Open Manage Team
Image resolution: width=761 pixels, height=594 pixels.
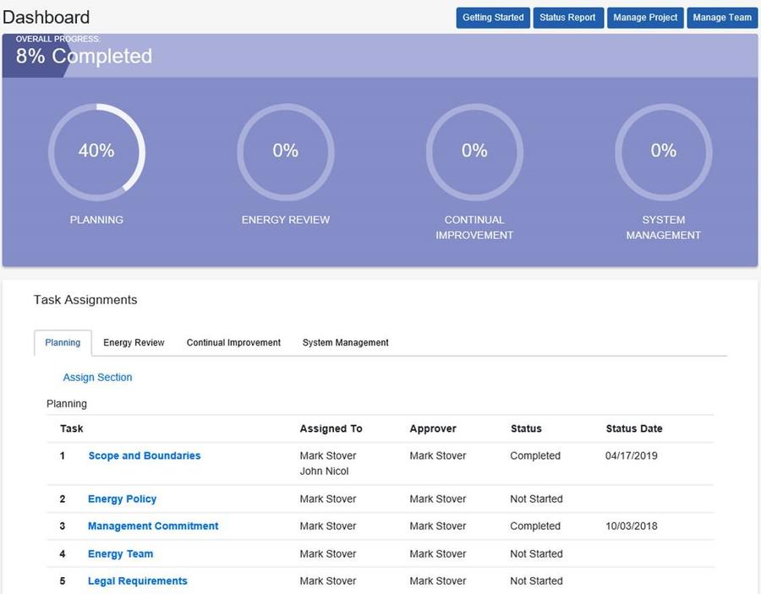pyautogui.click(x=722, y=18)
